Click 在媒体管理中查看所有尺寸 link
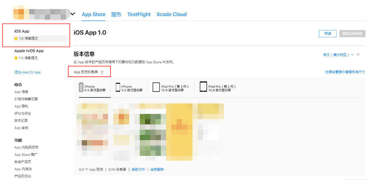The height and width of the screenshot is (180, 368). coord(345,72)
